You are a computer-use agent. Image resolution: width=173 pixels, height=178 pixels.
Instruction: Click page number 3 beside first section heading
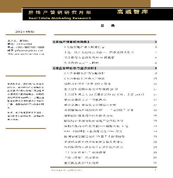click(156, 42)
